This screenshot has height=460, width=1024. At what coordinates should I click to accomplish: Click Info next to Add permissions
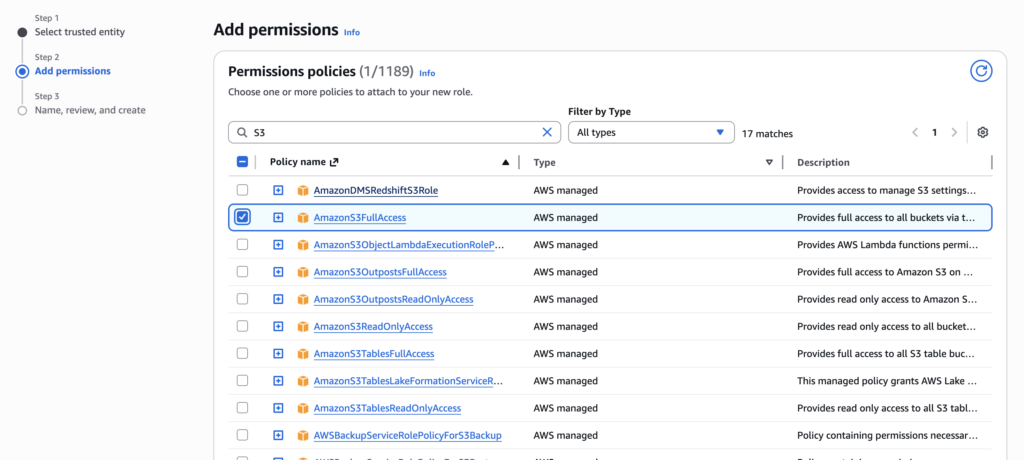[352, 32]
